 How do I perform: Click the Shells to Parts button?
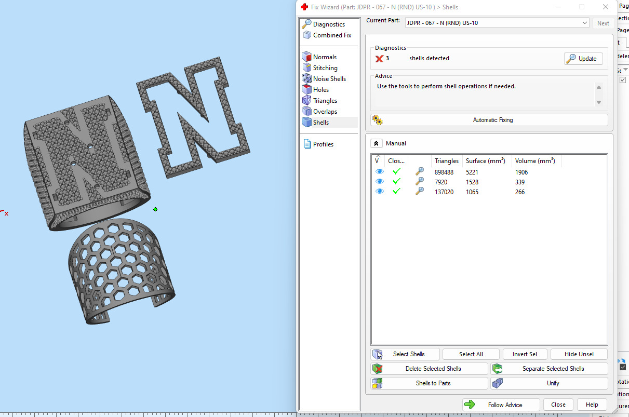coord(430,383)
